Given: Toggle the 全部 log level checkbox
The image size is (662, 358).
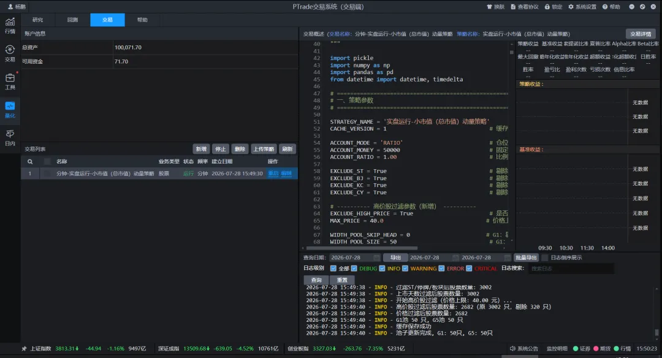Looking at the screenshot, I should [x=333, y=268].
